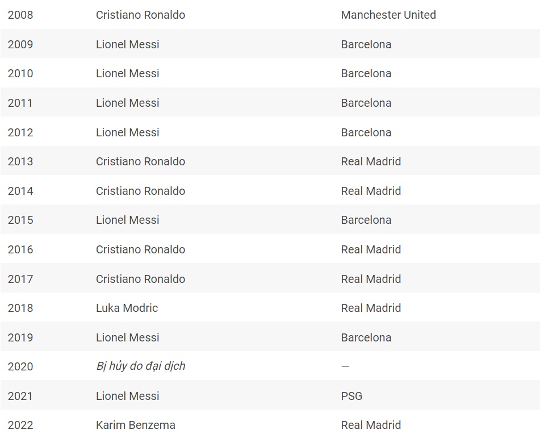540x438 pixels.
Task: Click the 2009 year cell
Action: 20,44
